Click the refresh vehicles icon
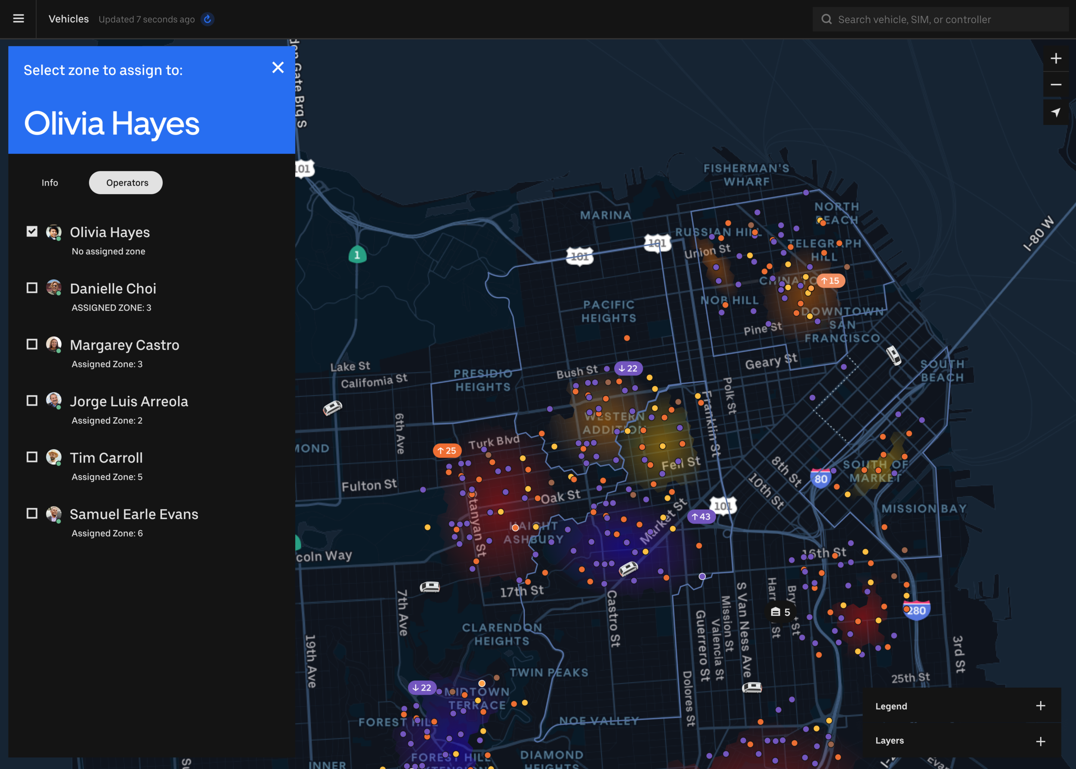 pos(207,19)
